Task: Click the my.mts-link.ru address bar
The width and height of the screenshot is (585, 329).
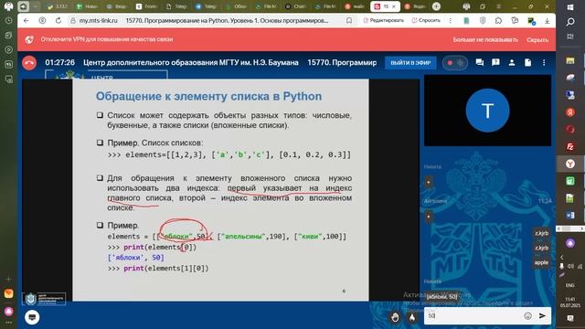Action: [x=98, y=20]
